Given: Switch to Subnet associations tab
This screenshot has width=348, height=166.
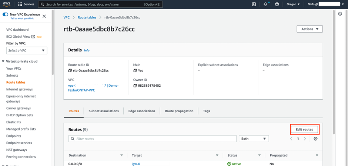Looking at the screenshot, I should pyautogui.click(x=104, y=111).
